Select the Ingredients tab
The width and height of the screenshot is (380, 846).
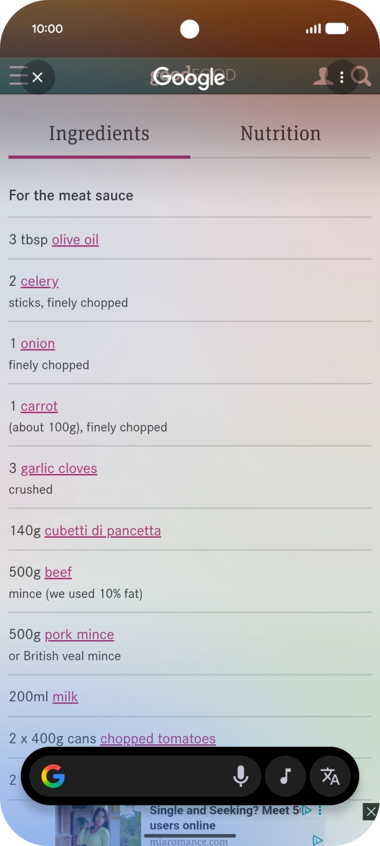99,134
